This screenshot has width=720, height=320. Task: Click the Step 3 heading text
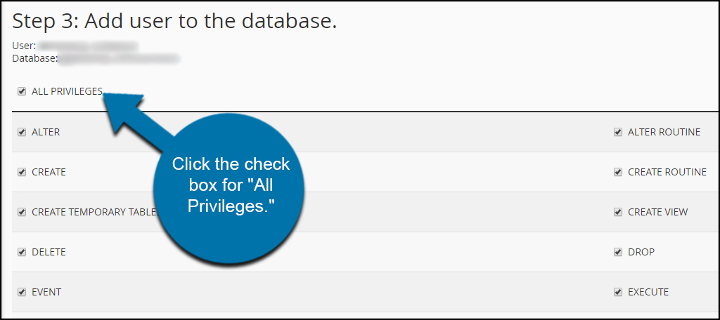pos(174,22)
